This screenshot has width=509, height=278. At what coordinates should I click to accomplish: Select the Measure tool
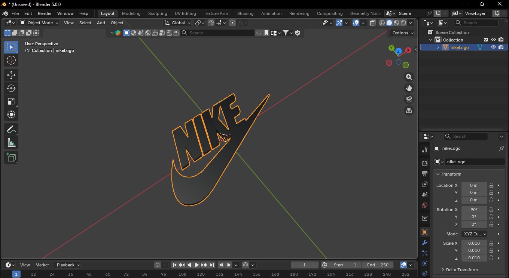click(x=11, y=143)
